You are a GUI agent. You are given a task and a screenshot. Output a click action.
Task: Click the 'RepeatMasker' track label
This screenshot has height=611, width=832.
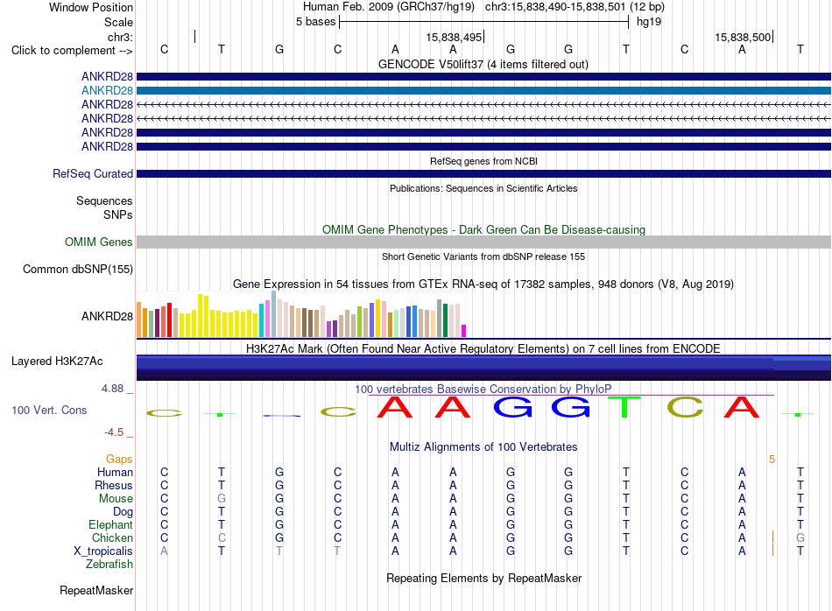(96, 591)
